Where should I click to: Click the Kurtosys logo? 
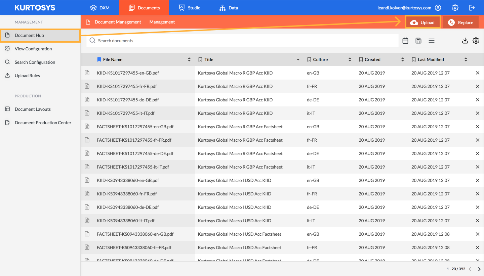(35, 8)
